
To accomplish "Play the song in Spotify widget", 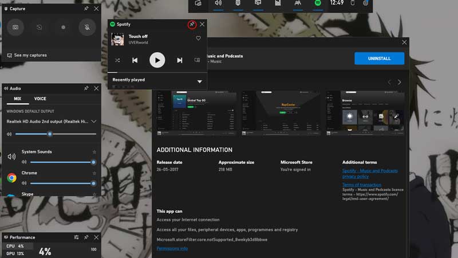I will 157,60.
